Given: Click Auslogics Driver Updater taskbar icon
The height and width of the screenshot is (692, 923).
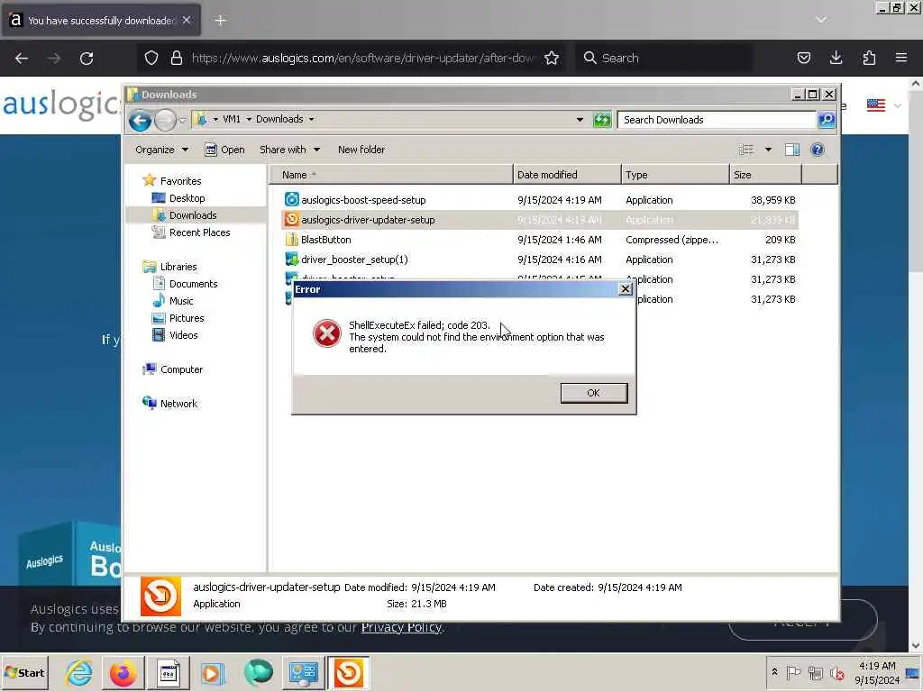Looking at the screenshot, I should 348,673.
